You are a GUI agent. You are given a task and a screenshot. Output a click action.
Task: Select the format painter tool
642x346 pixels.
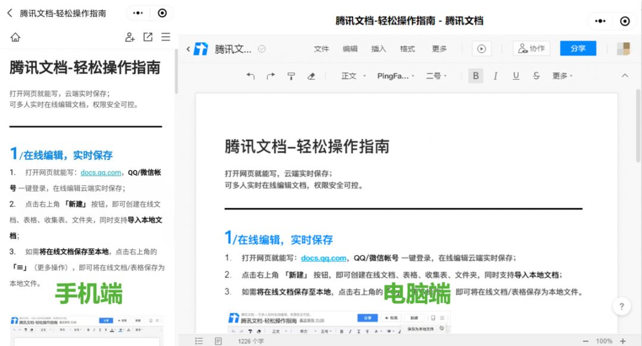(x=291, y=76)
